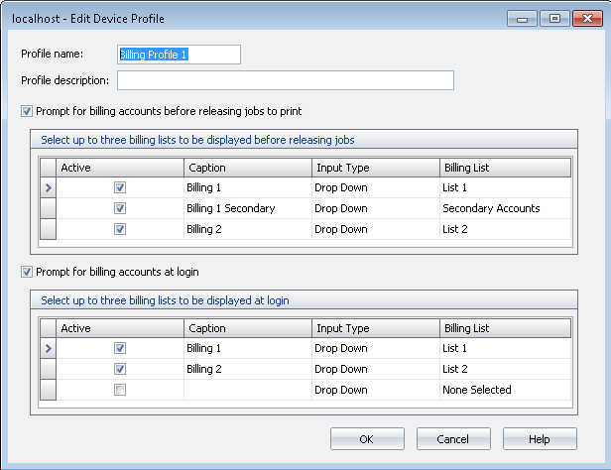Enable the Active checkbox in the empty login row
This screenshot has height=470, width=611.
point(120,390)
